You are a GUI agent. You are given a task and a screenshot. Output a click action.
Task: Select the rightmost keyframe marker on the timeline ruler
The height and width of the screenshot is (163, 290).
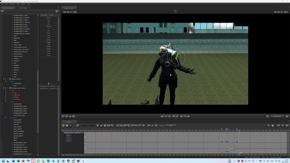tap(237, 129)
